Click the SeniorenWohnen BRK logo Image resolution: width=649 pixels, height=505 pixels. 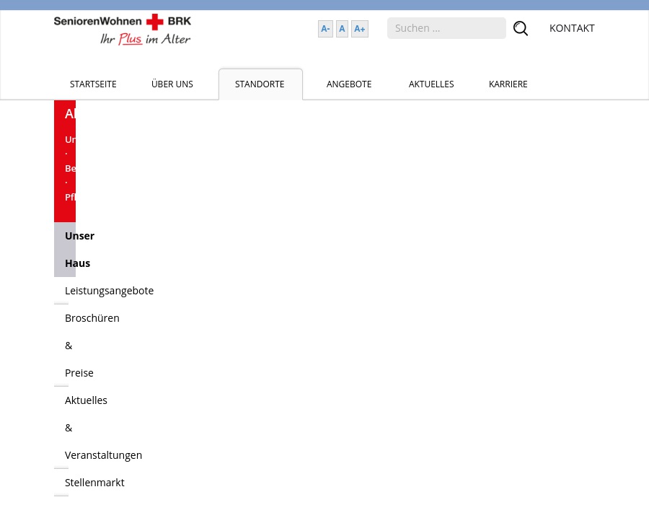[x=123, y=30]
